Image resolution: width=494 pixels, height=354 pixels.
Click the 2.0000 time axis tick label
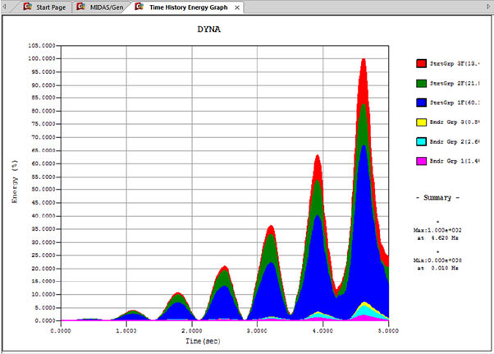tap(192, 331)
